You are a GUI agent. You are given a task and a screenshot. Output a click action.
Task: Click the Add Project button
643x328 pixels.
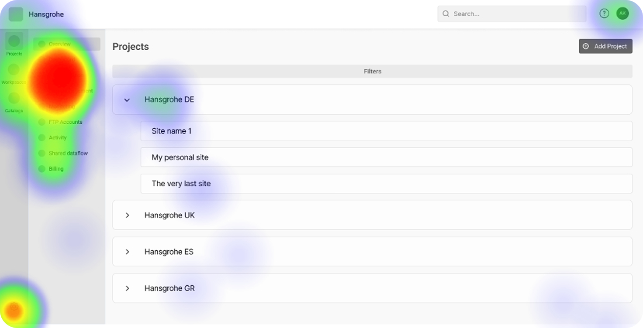click(x=605, y=46)
